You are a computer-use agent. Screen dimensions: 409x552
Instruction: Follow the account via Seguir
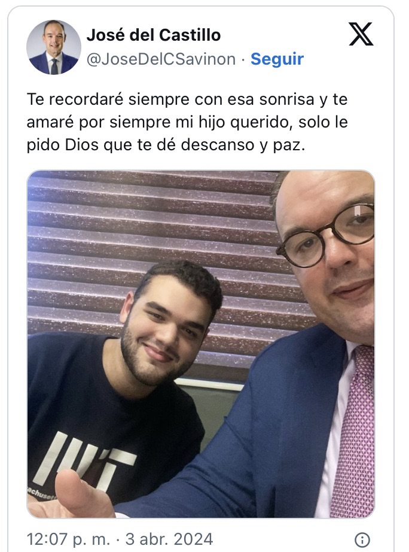pos(277,59)
